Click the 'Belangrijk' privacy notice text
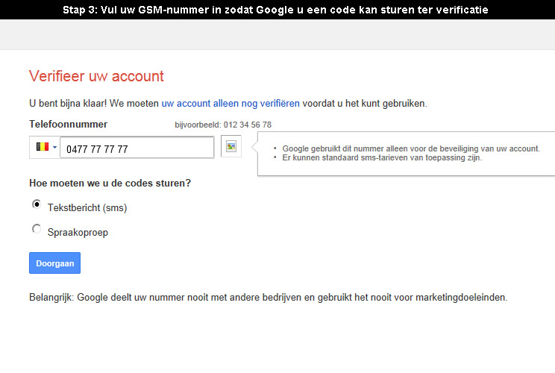The image size is (555, 373). [269, 297]
